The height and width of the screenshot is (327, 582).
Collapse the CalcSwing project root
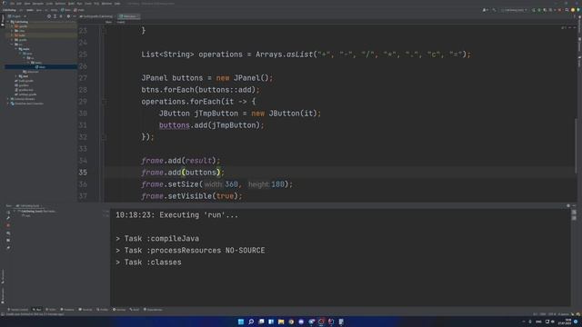click(7, 22)
